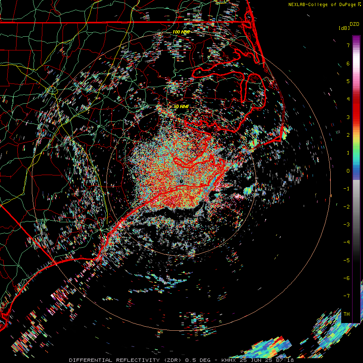Click the 25 JUN 25 date text

click(x=255, y=360)
